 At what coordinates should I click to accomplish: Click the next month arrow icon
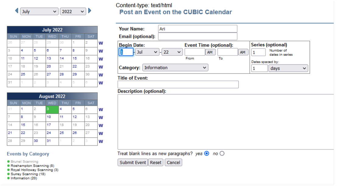point(90,11)
